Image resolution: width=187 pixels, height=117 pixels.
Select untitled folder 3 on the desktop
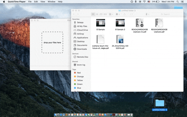click(160, 105)
